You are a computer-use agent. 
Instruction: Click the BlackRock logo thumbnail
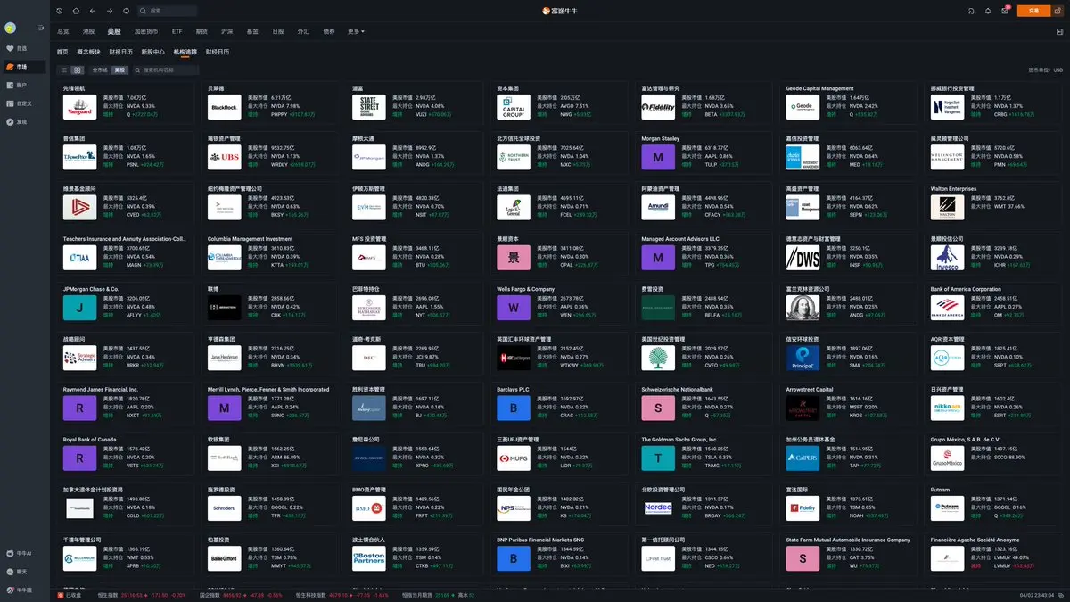(x=224, y=107)
